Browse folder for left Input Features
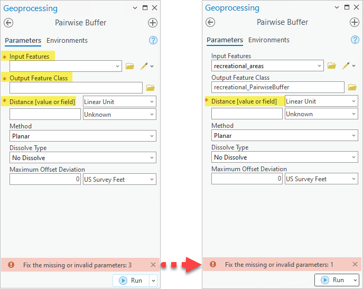The image size is (363, 289). (x=130, y=66)
